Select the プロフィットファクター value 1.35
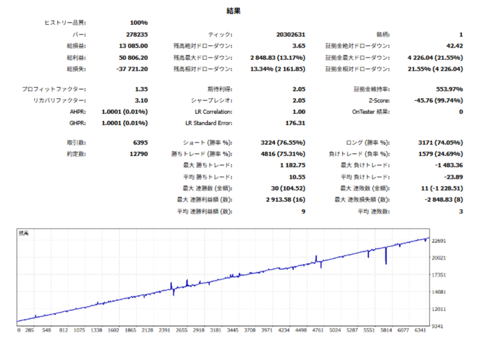 [141, 89]
